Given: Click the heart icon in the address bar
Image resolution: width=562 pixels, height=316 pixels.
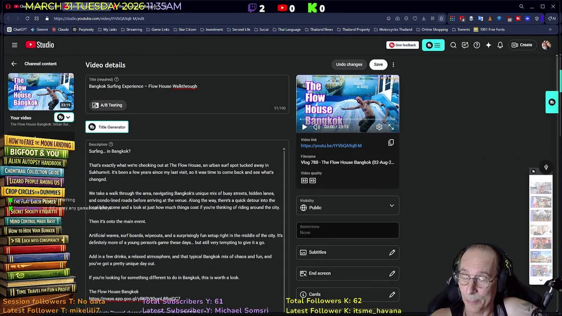Looking at the screenshot, I should [415, 18].
